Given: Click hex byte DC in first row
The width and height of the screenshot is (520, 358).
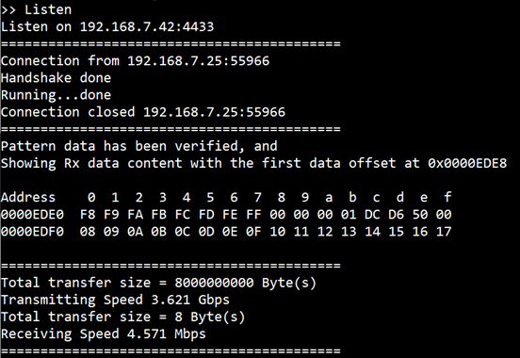Looking at the screenshot, I should pyautogui.click(x=372, y=215).
